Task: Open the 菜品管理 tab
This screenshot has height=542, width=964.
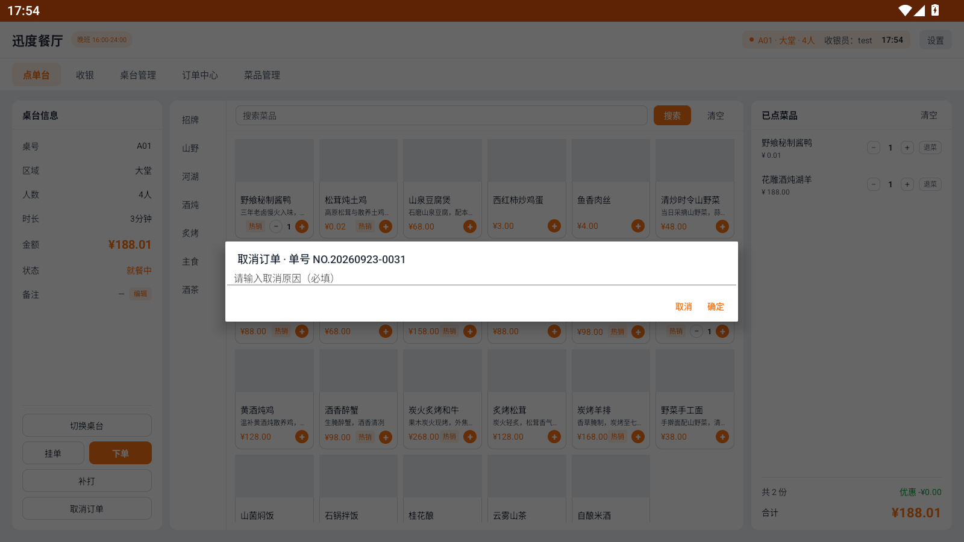Action: point(262,75)
